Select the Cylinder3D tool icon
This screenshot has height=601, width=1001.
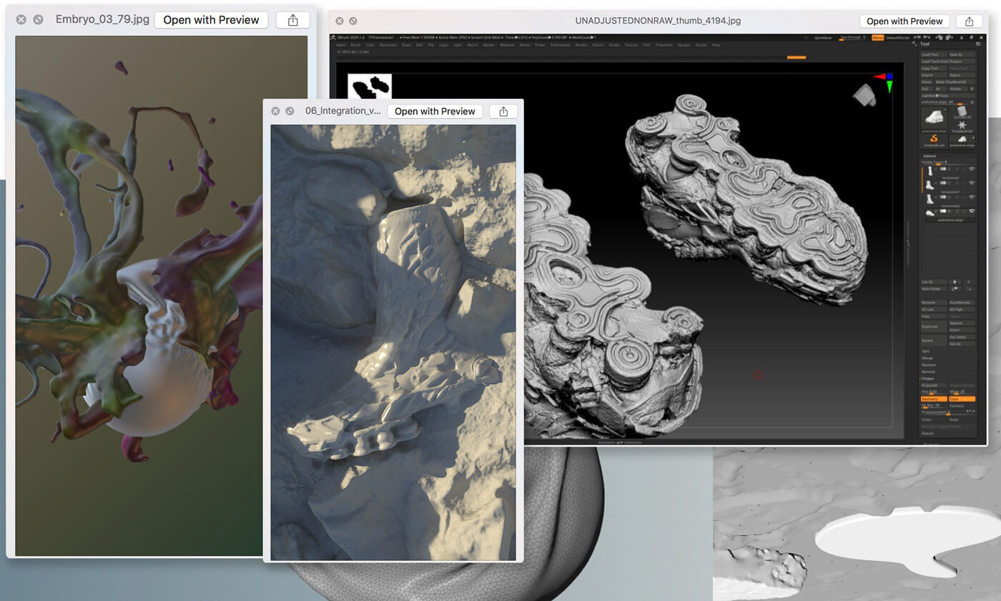click(962, 112)
